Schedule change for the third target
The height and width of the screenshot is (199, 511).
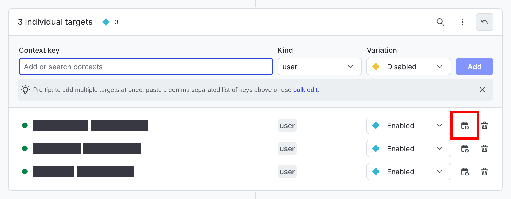(x=465, y=172)
